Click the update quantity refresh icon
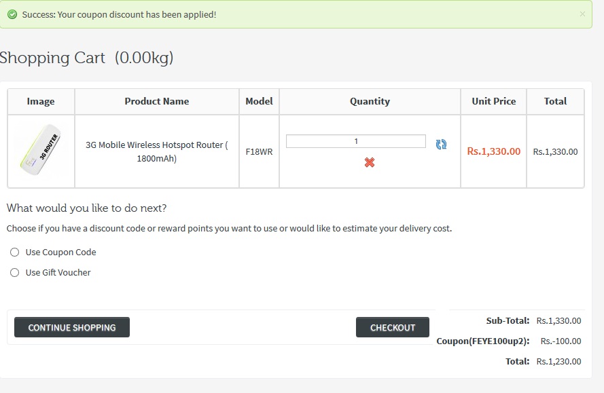604x393 pixels. click(441, 145)
